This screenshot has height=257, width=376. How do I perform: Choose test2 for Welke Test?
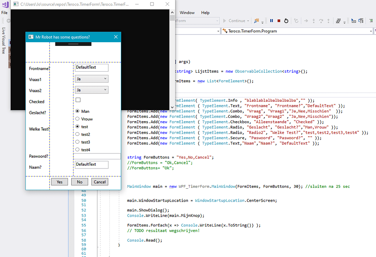[77, 134]
